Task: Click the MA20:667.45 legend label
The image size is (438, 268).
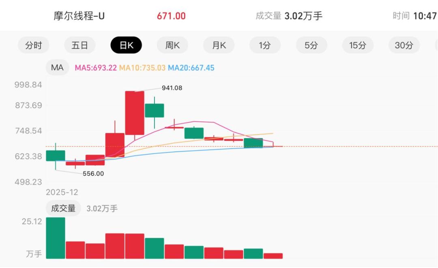Action: (x=191, y=68)
